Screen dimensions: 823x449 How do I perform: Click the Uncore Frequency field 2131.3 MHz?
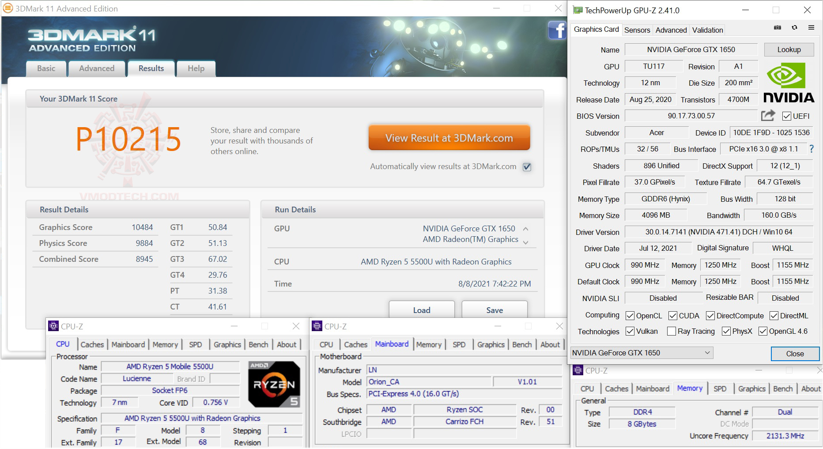(785, 436)
